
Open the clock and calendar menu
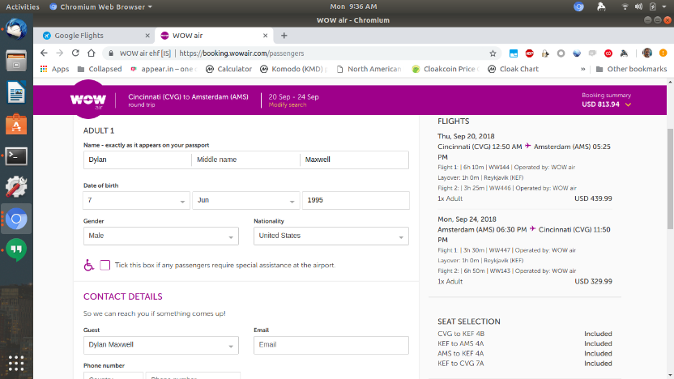tap(353, 6)
